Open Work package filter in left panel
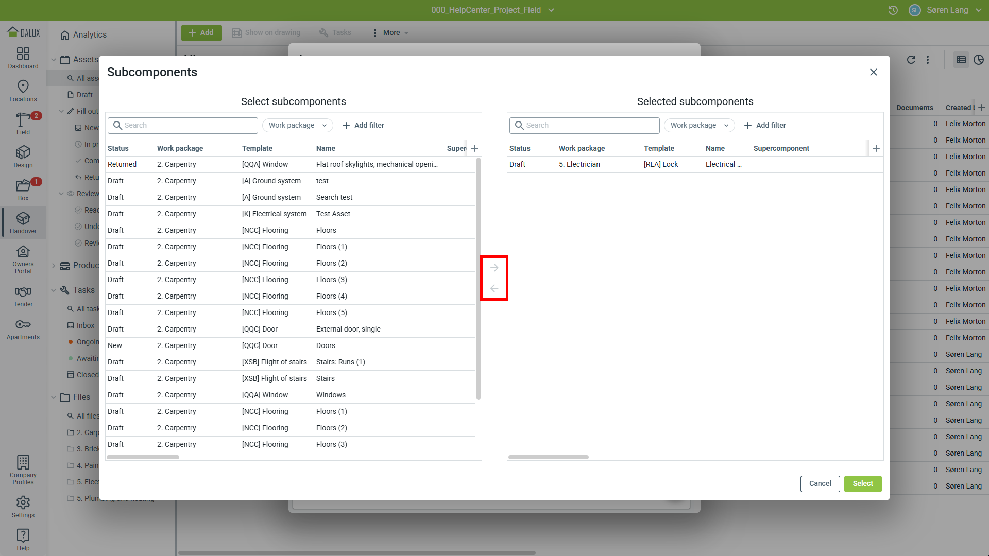 pos(297,125)
